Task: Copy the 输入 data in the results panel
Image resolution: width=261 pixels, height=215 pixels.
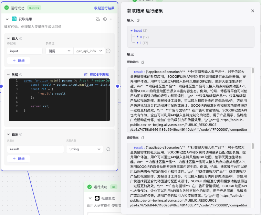Action: point(138,21)
